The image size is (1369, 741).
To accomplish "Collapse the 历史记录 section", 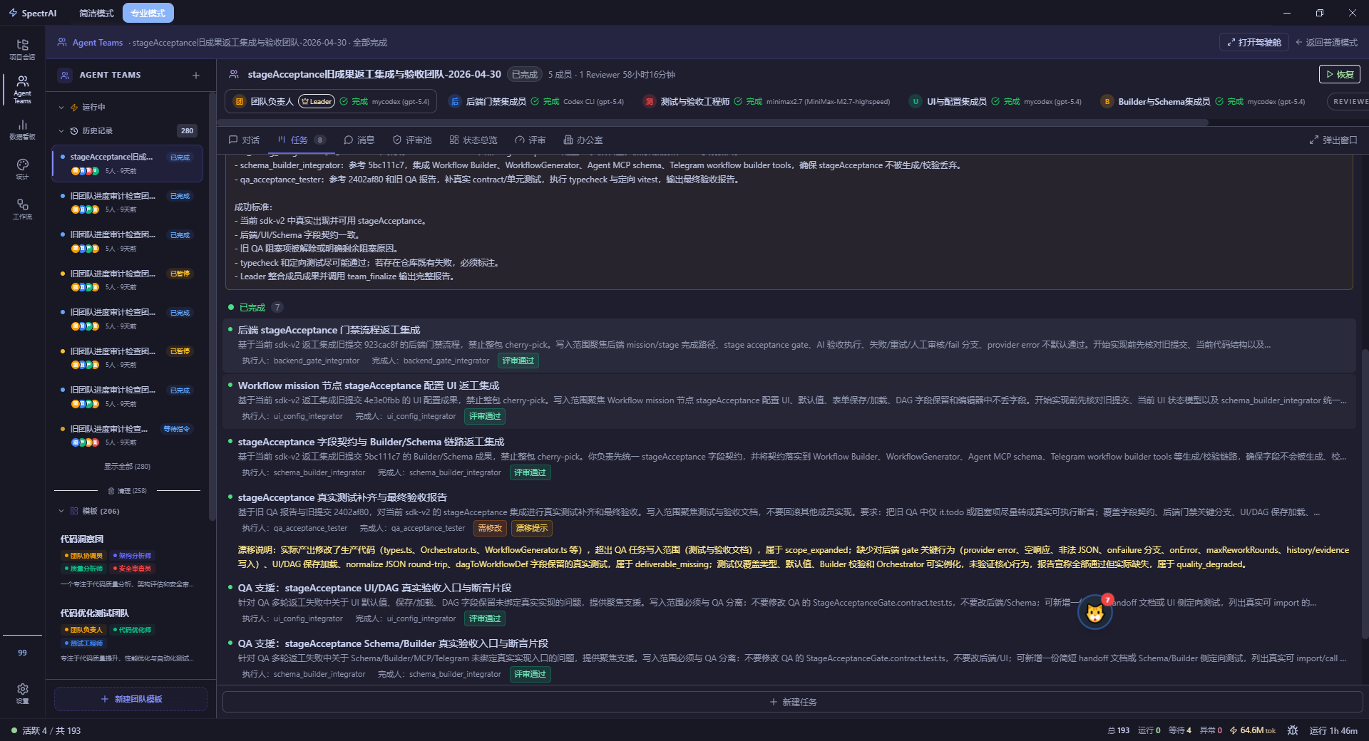I will [x=61, y=131].
